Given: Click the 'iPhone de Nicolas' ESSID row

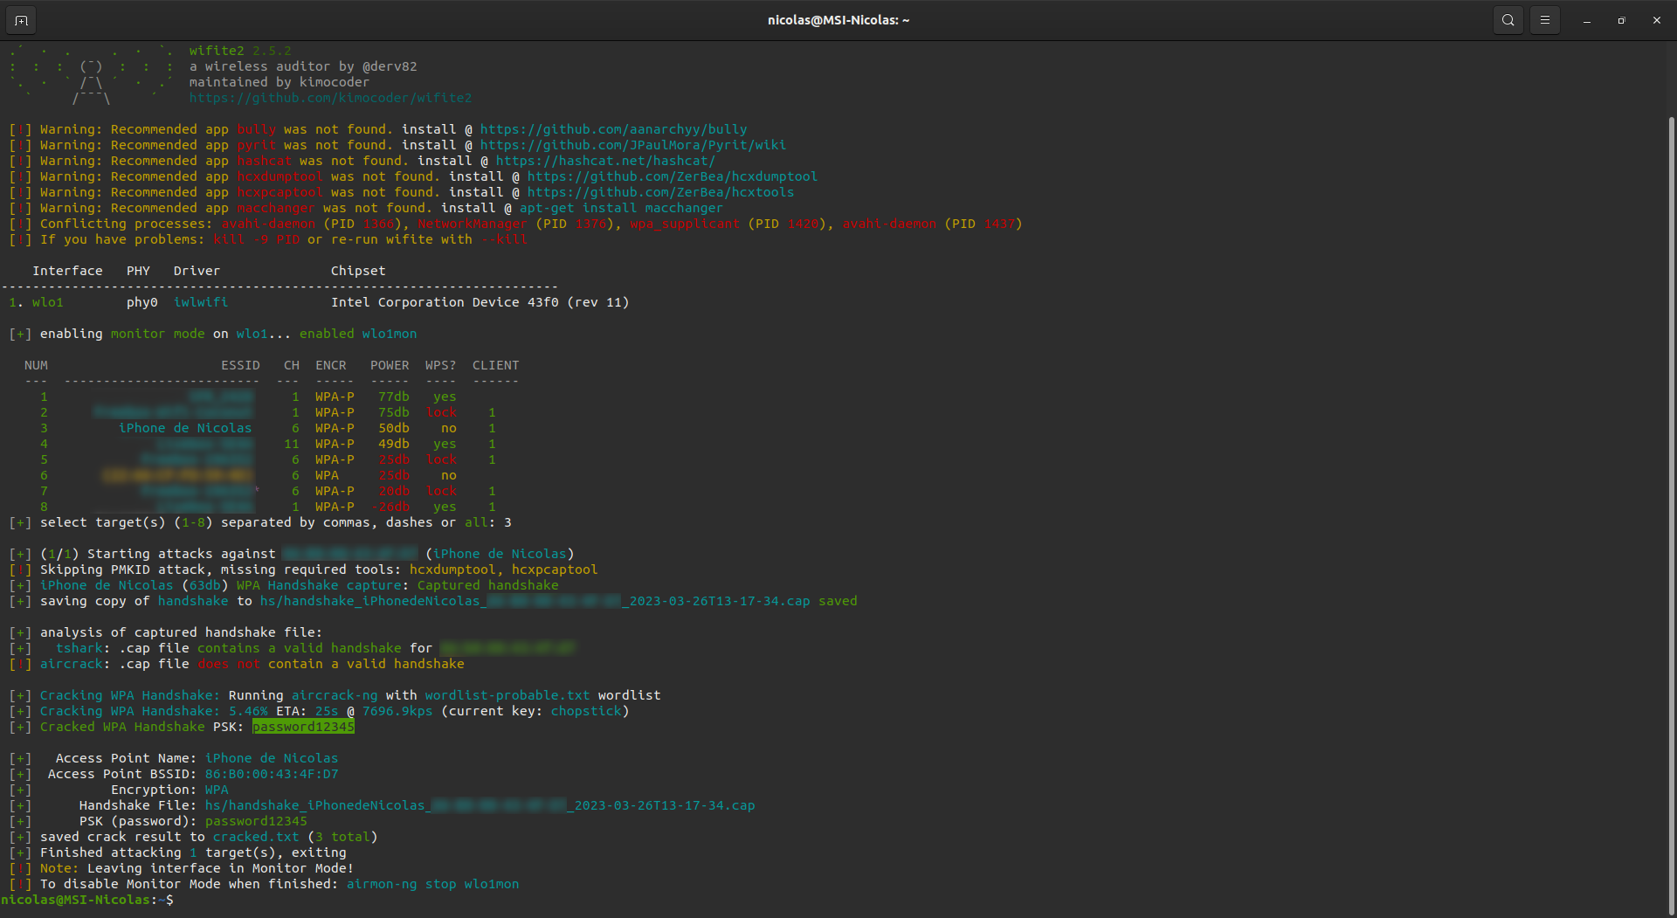Looking at the screenshot, I should click(x=185, y=428).
